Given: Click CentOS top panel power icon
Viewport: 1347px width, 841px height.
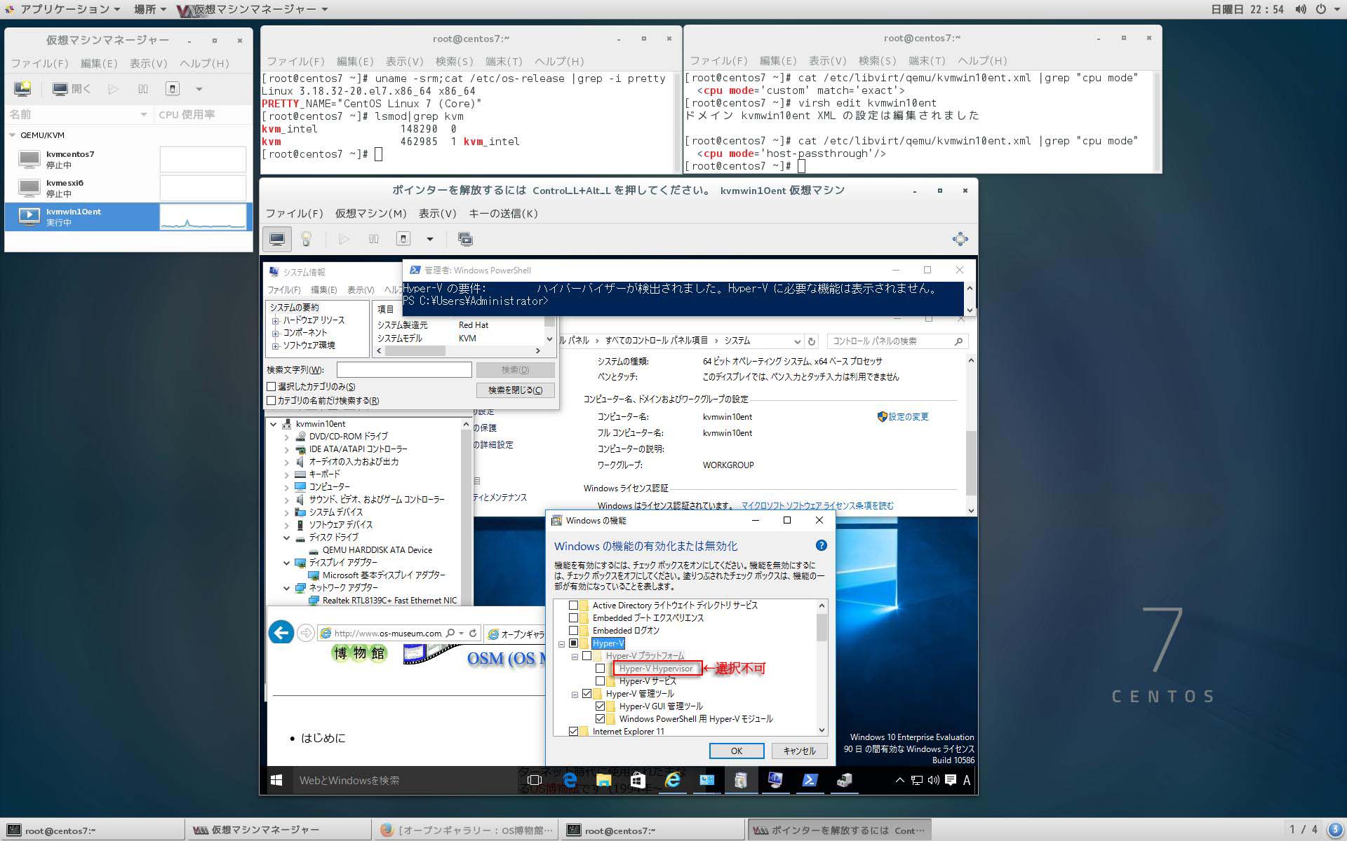Looking at the screenshot, I should [x=1321, y=9].
